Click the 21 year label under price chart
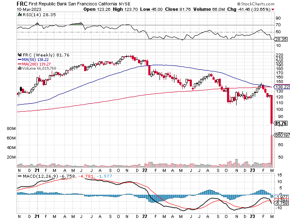This screenshot has height=220, width=290. [37, 170]
